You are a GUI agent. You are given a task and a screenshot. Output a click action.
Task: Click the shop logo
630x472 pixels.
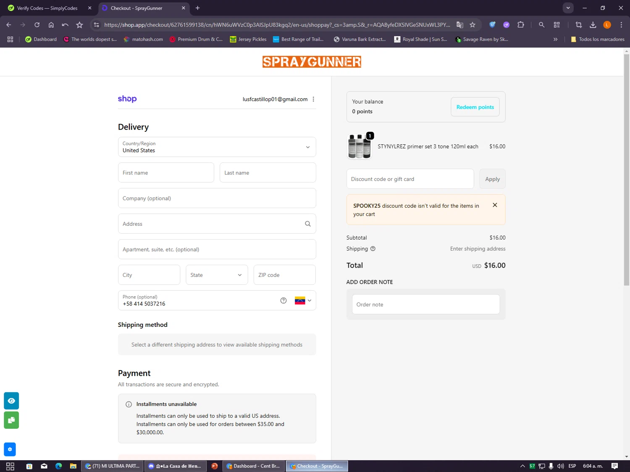pyautogui.click(x=127, y=99)
